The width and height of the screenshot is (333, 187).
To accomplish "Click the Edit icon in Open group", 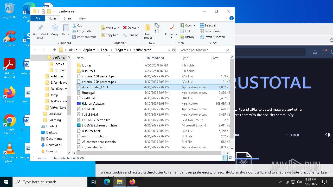I will tap(182, 31).
